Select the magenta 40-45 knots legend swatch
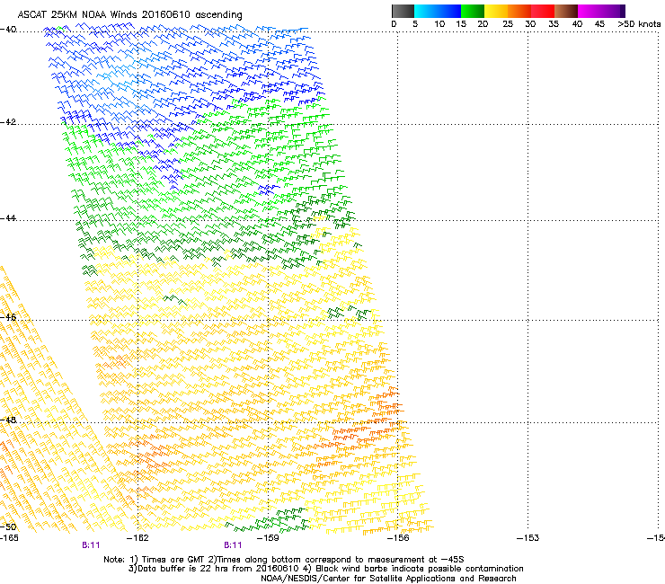The width and height of the screenshot is (665, 584). click(590, 11)
